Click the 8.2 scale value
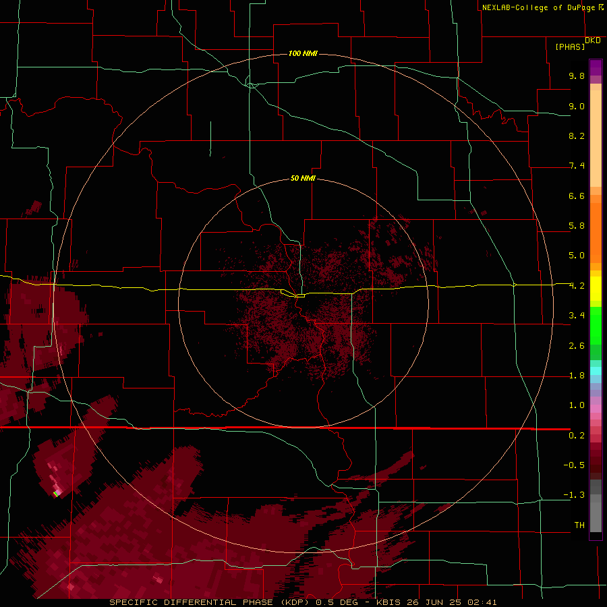 577,136
